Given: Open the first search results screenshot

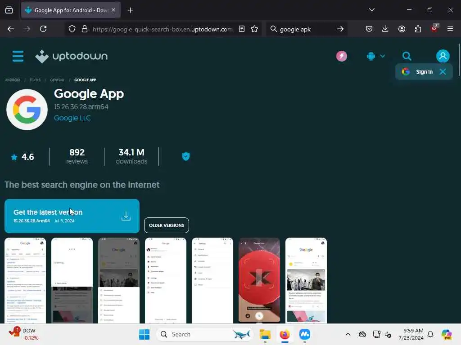Looking at the screenshot, I should 25,280.
